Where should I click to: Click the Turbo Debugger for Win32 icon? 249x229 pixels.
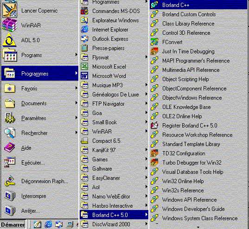(x=154, y=162)
